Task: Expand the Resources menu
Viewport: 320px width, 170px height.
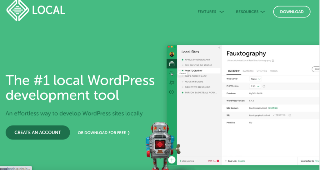Action: pyautogui.click(x=250, y=12)
